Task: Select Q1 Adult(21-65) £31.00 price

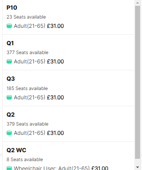Action: click(x=39, y=61)
